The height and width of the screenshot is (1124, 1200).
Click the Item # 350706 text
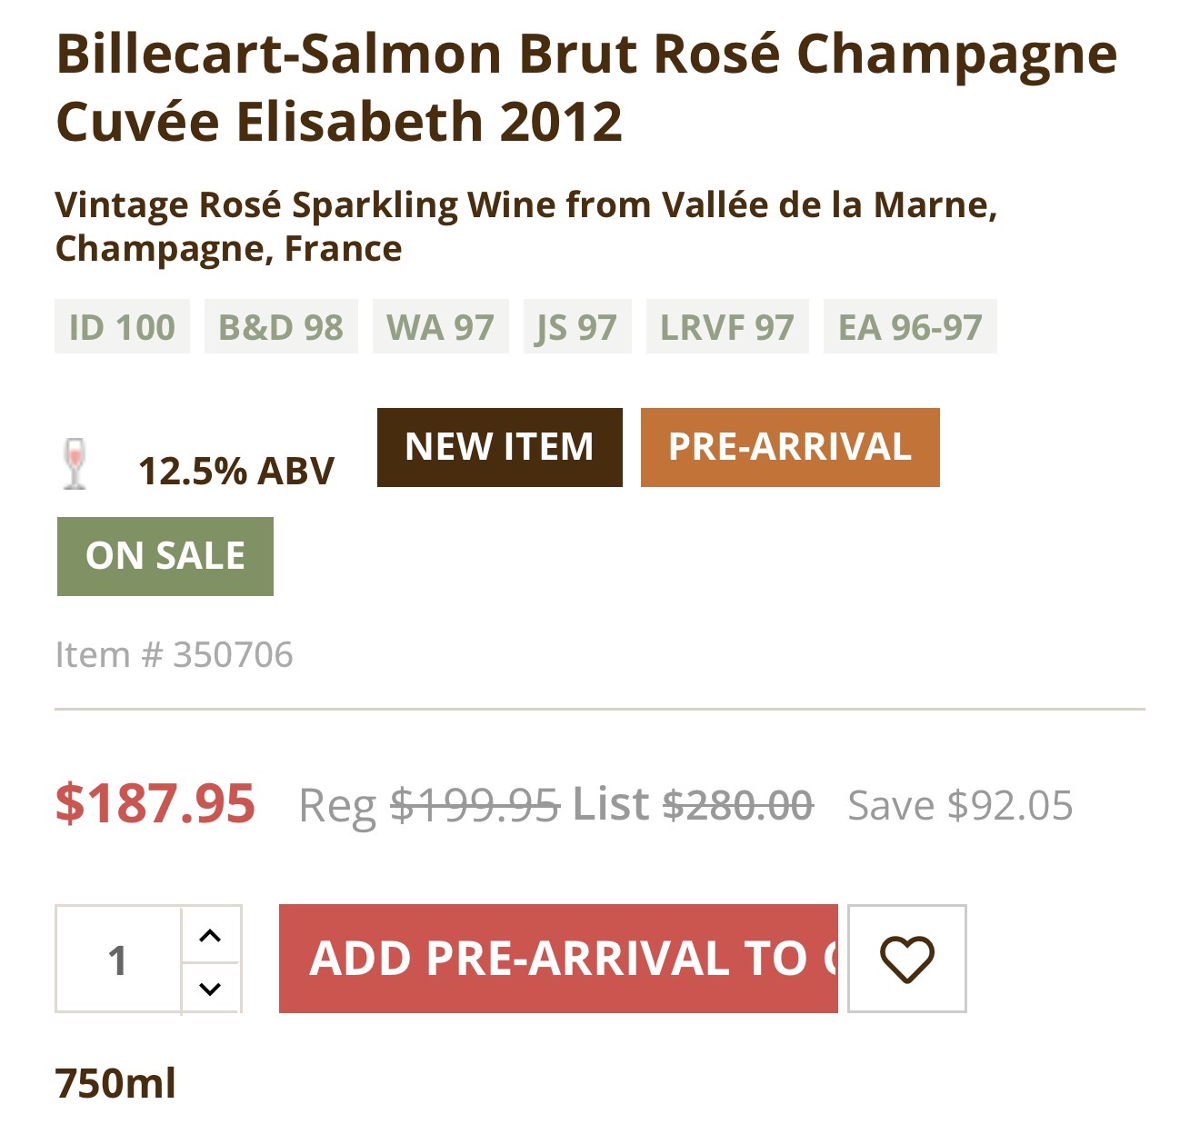(175, 654)
